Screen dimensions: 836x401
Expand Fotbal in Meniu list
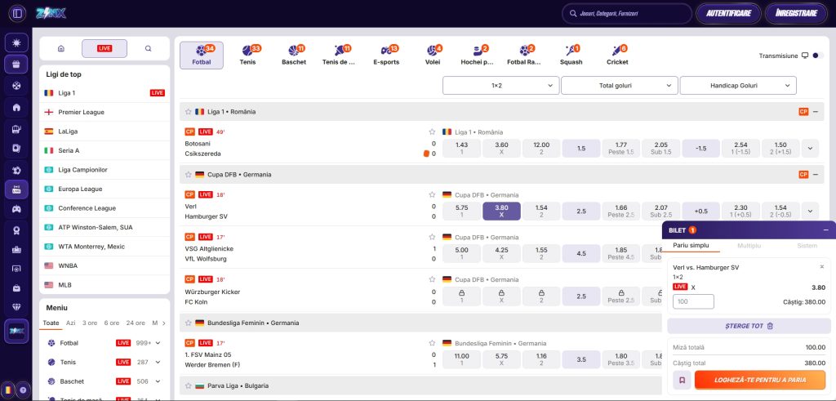158,343
